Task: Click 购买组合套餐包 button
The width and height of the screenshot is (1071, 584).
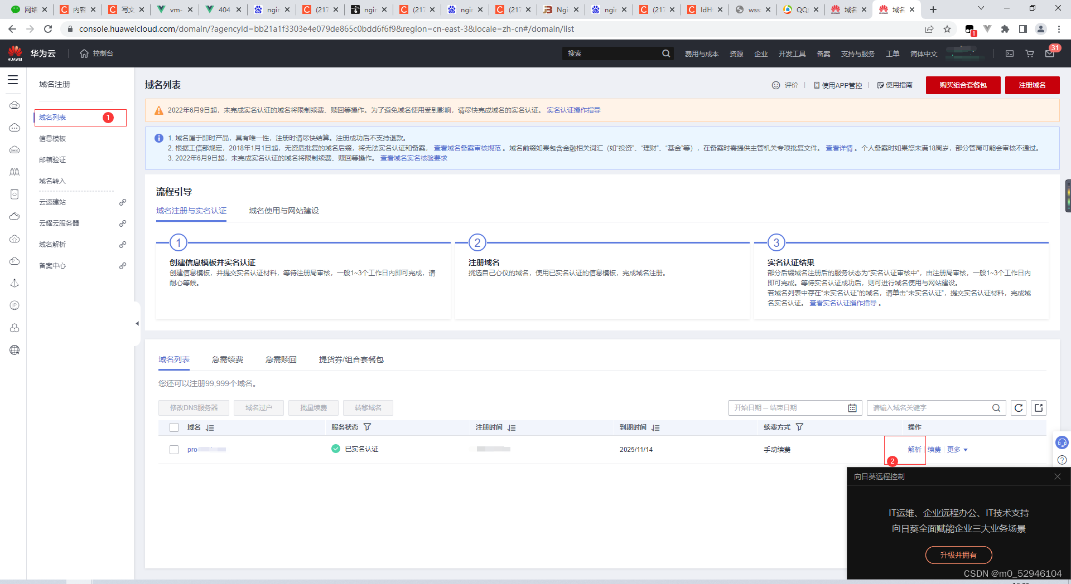Action: (x=963, y=85)
